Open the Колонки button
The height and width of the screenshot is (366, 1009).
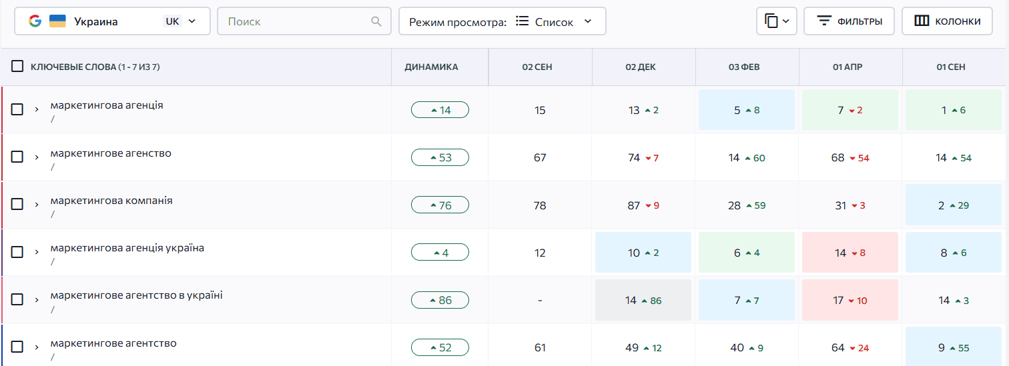point(948,21)
